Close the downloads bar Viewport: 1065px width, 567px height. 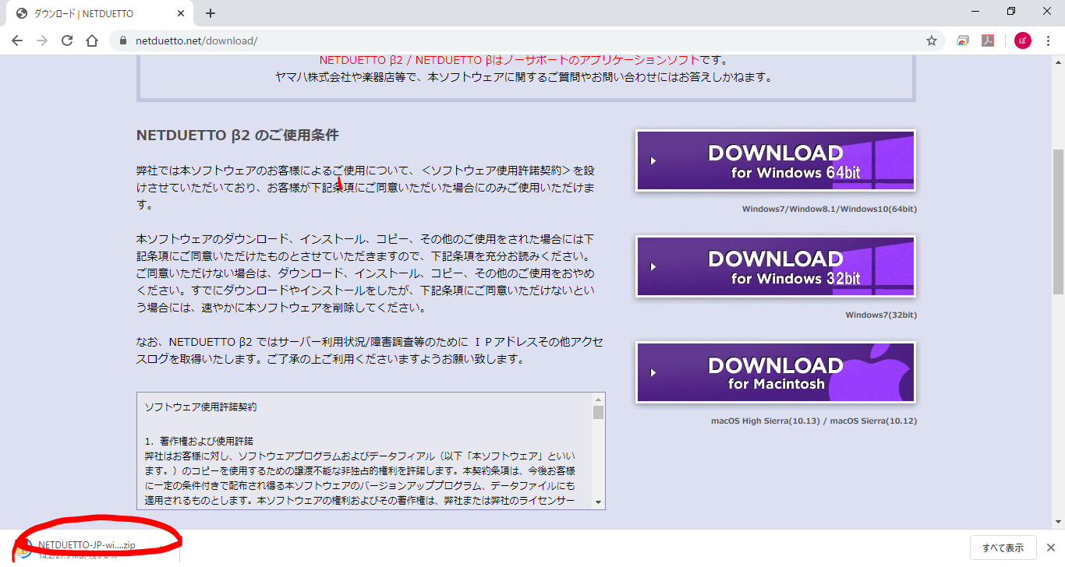[x=1050, y=548]
